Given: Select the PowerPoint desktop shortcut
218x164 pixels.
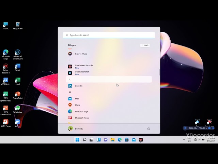Looking at the screenshot, I should click(x=18, y=95).
